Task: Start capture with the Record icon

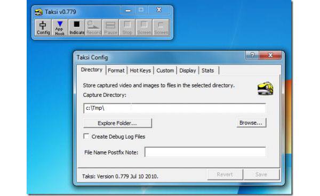Action: [94, 28]
